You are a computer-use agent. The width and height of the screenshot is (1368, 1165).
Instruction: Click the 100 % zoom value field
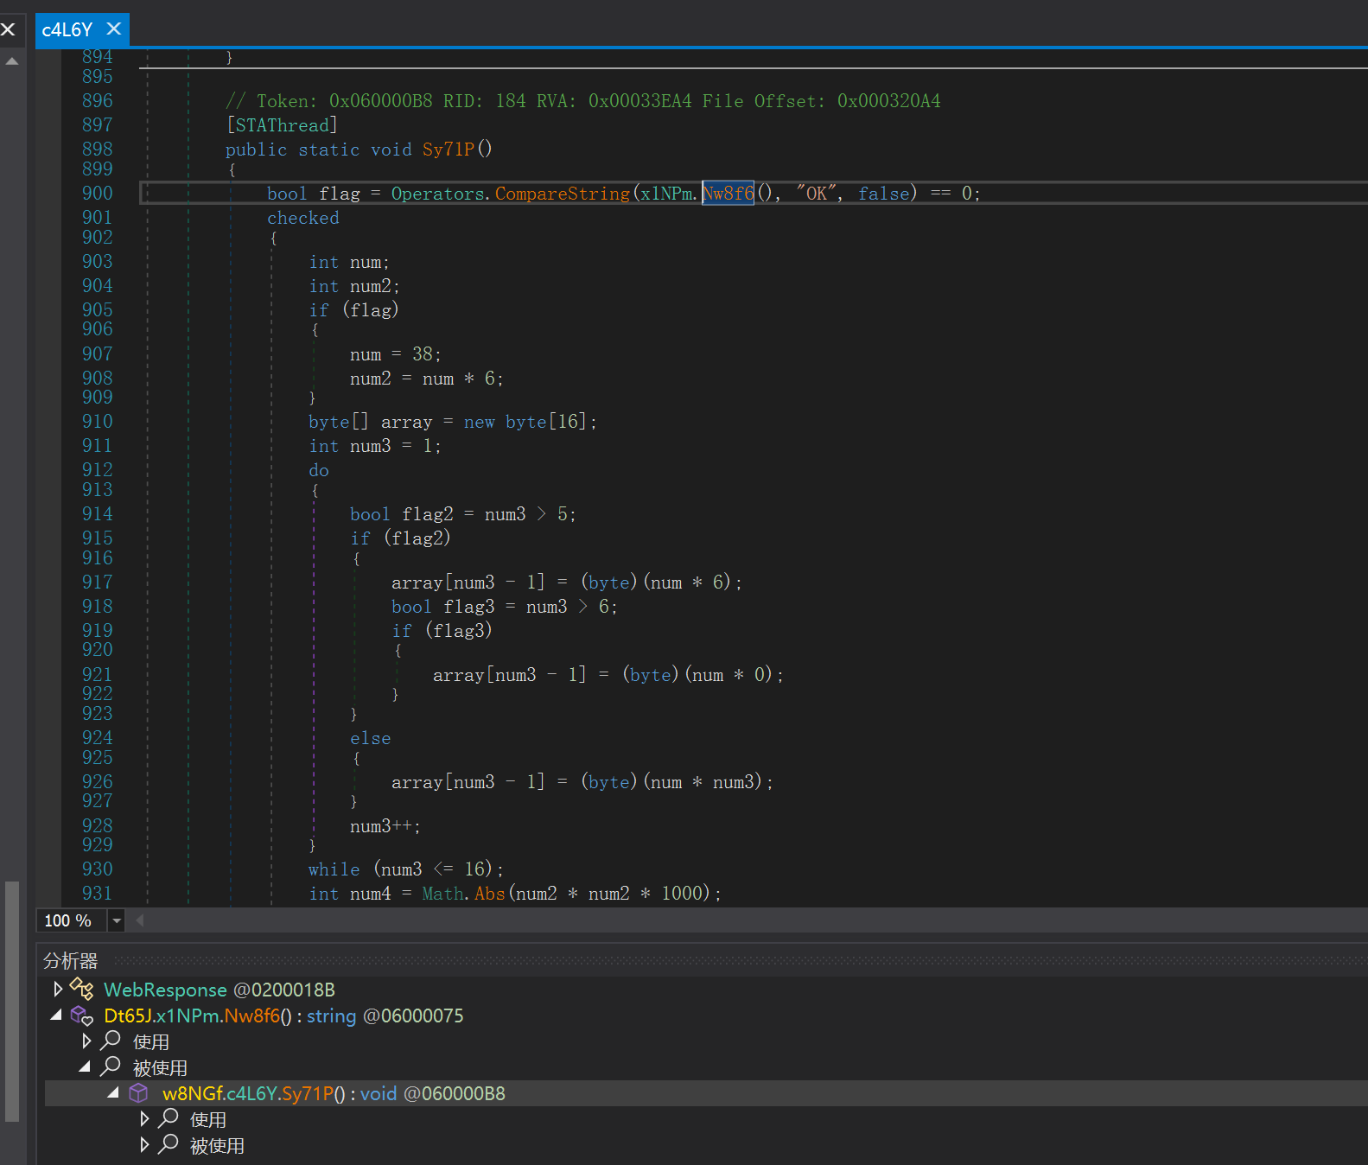coord(72,921)
